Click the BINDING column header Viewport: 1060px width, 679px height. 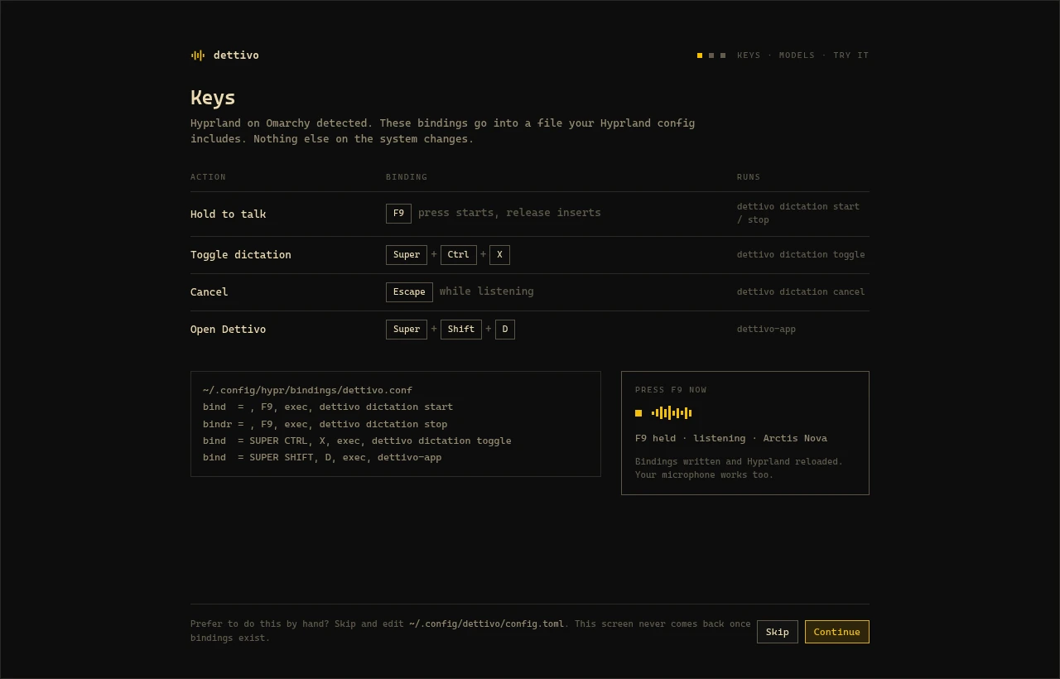tap(407, 177)
